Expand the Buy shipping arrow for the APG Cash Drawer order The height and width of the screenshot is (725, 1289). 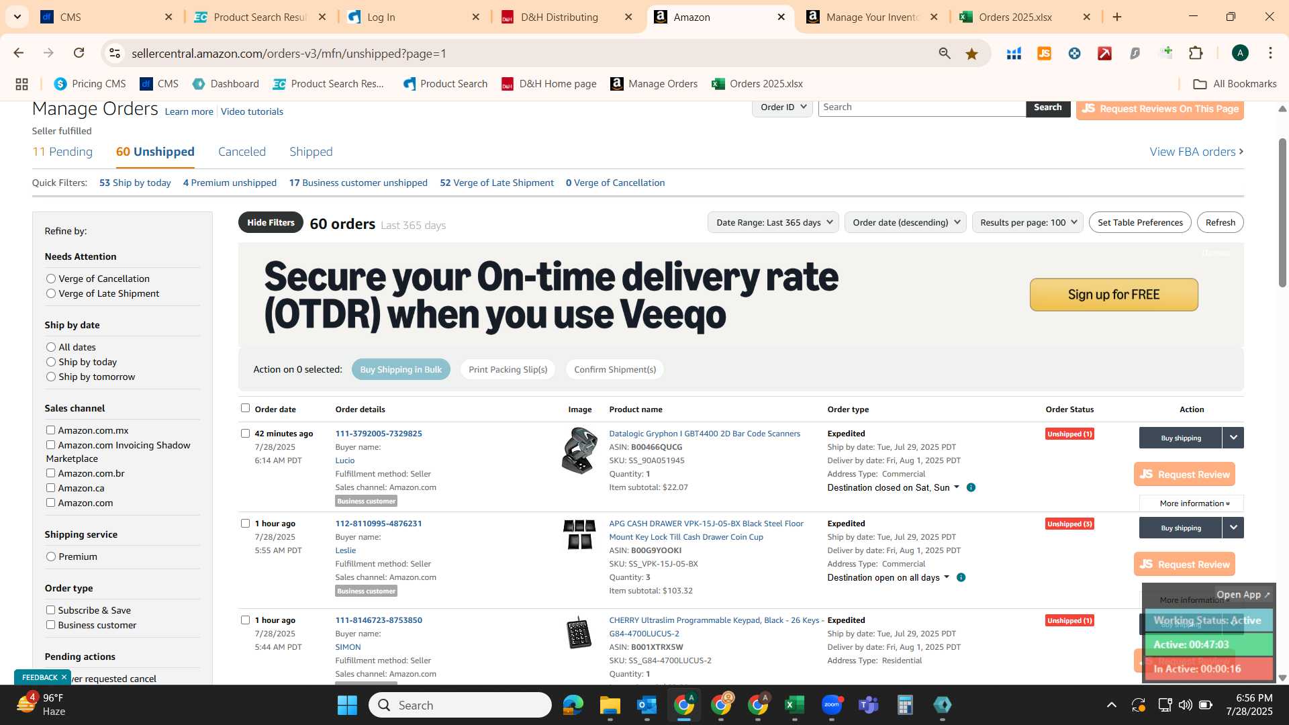(1233, 528)
